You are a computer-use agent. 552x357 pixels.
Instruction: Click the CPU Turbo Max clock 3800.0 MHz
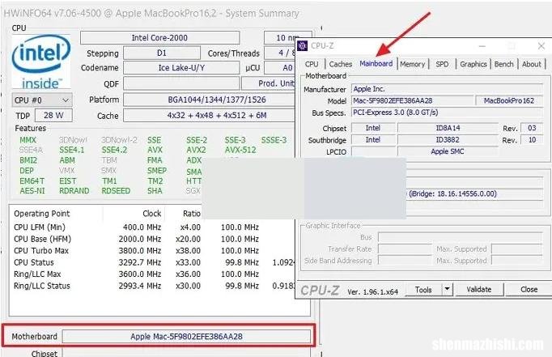[x=140, y=251]
